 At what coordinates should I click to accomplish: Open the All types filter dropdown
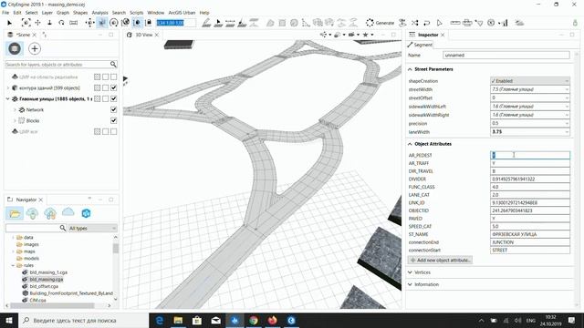click(92, 228)
